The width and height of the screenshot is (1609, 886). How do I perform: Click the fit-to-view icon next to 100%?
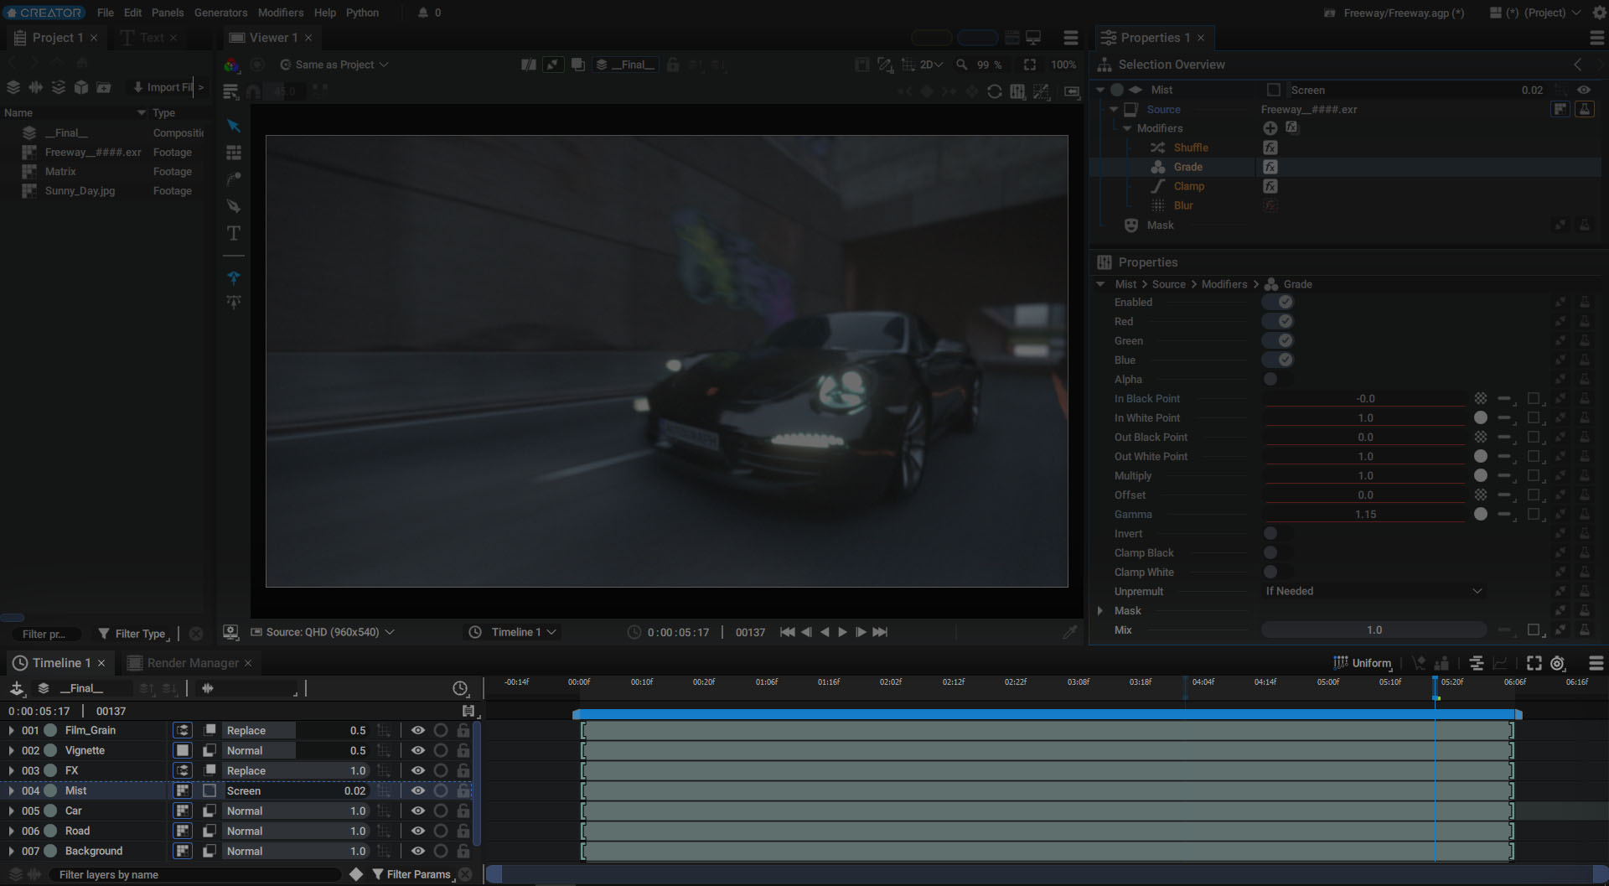[1030, 65]
